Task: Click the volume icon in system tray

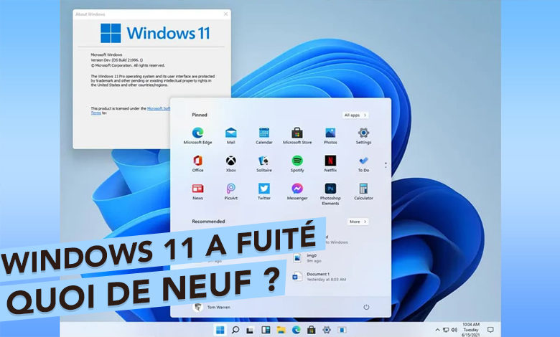Action: tap(454, 330)
